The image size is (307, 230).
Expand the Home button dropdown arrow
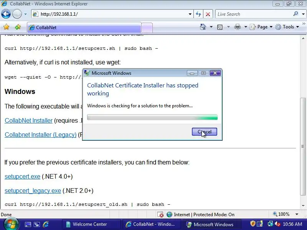point(211,27)
